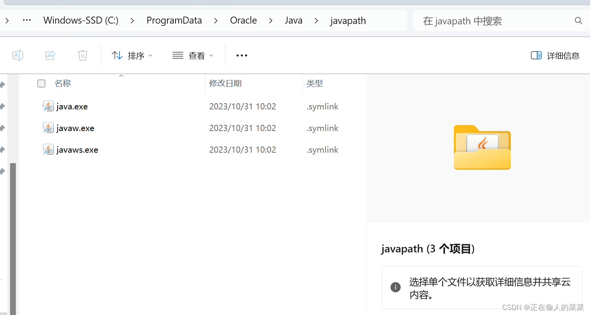
Task: Sort by Date modified (修改日期) column header
Action: point(225,83)
